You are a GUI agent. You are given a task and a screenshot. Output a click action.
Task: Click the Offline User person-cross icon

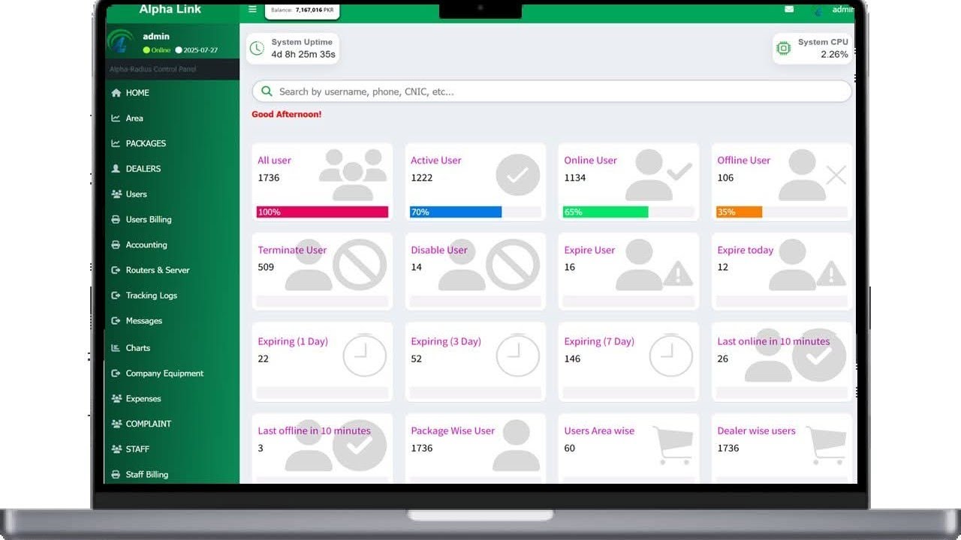(x=812, y=175)
